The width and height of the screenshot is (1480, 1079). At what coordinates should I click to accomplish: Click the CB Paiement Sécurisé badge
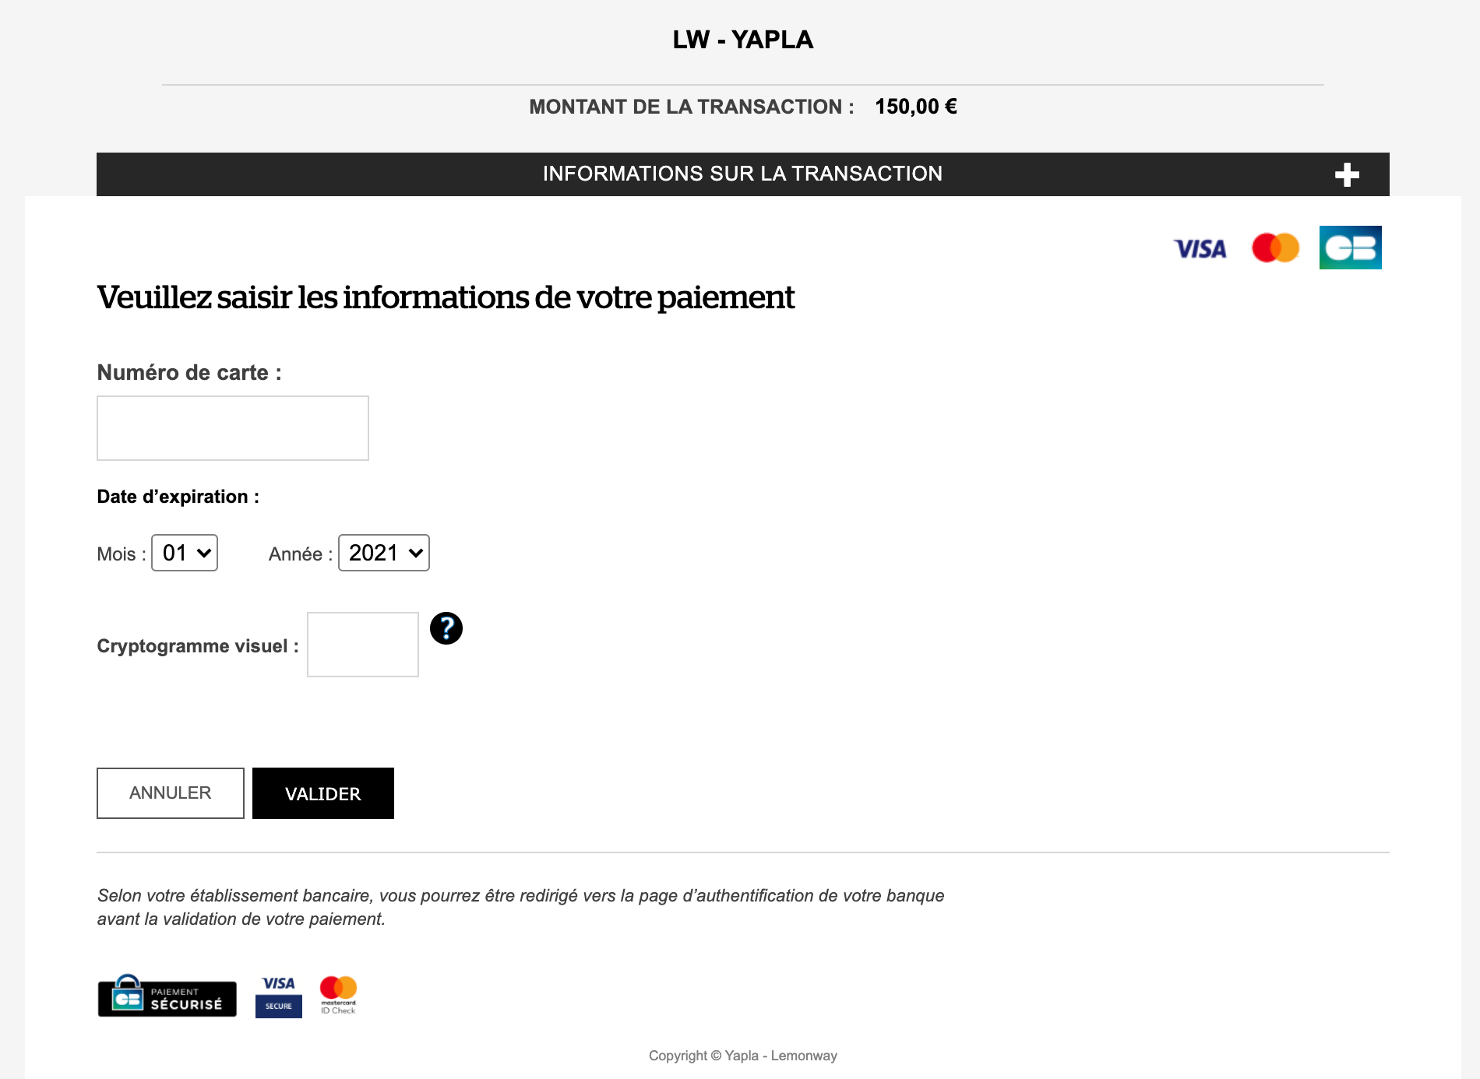click(167, 996)
